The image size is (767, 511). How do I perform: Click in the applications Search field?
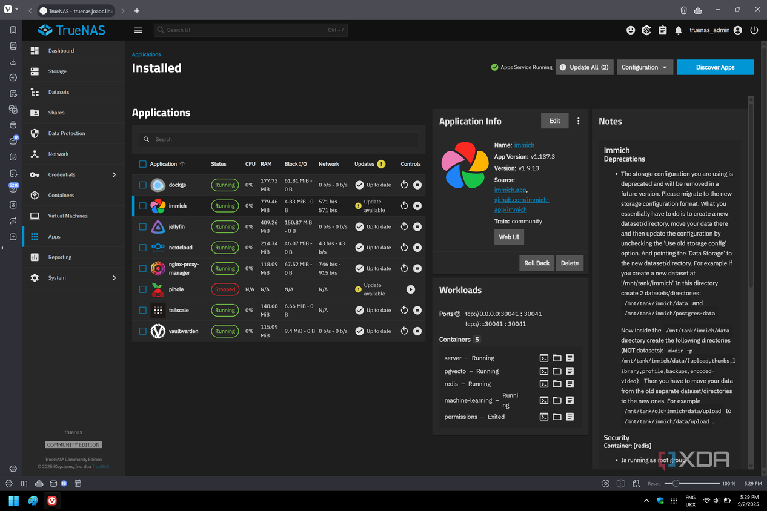[279, 139]
